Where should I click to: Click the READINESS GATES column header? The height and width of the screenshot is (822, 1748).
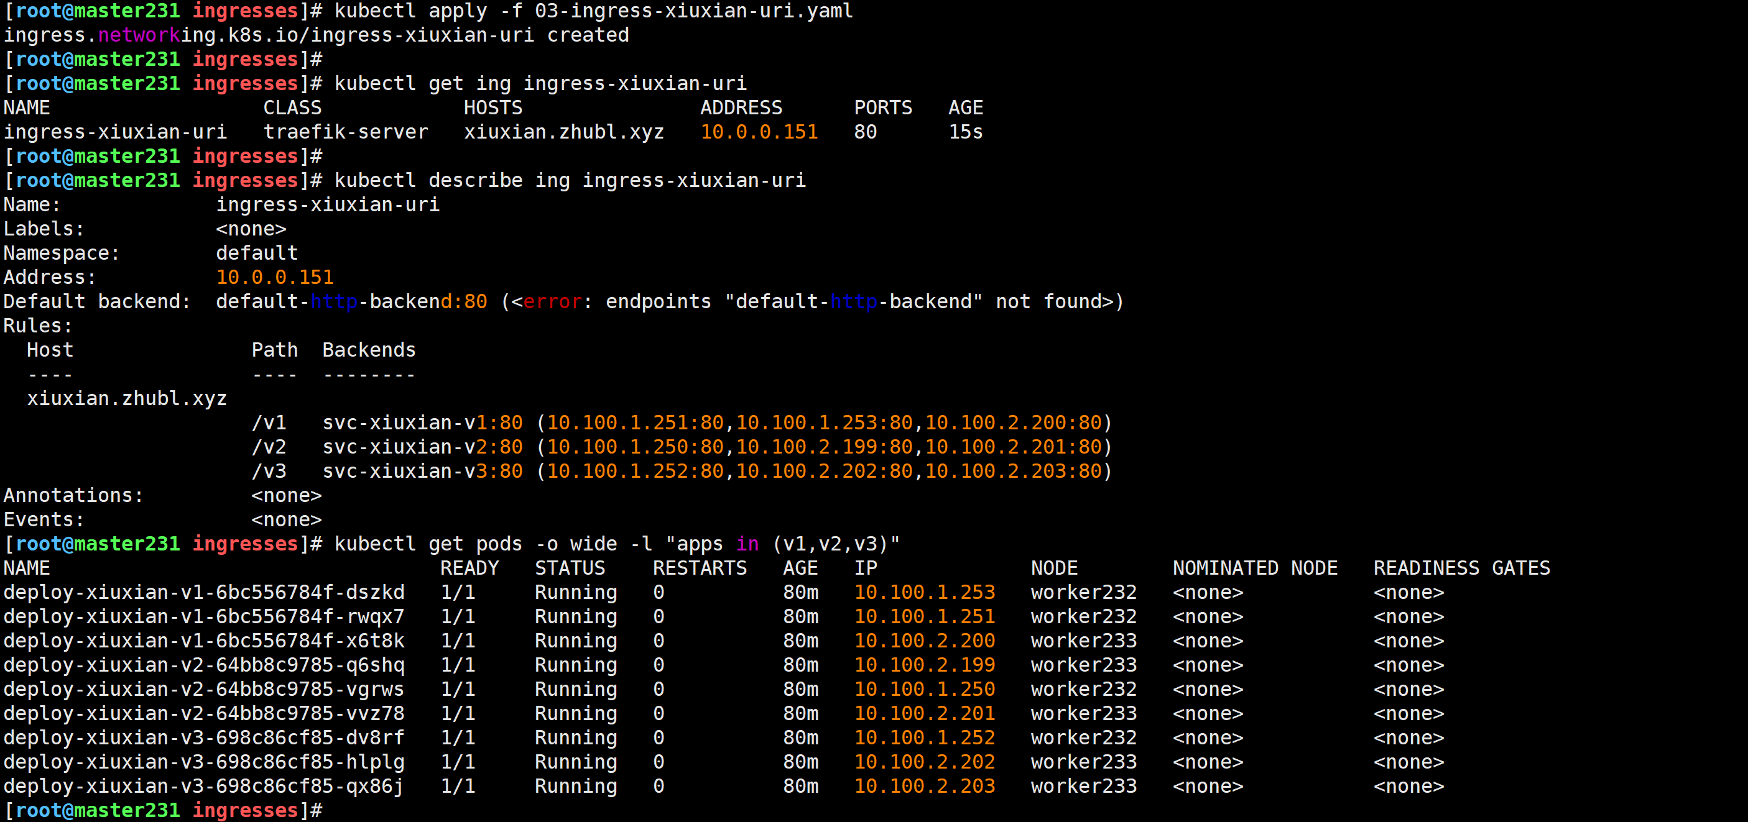tap(1462, 568)
